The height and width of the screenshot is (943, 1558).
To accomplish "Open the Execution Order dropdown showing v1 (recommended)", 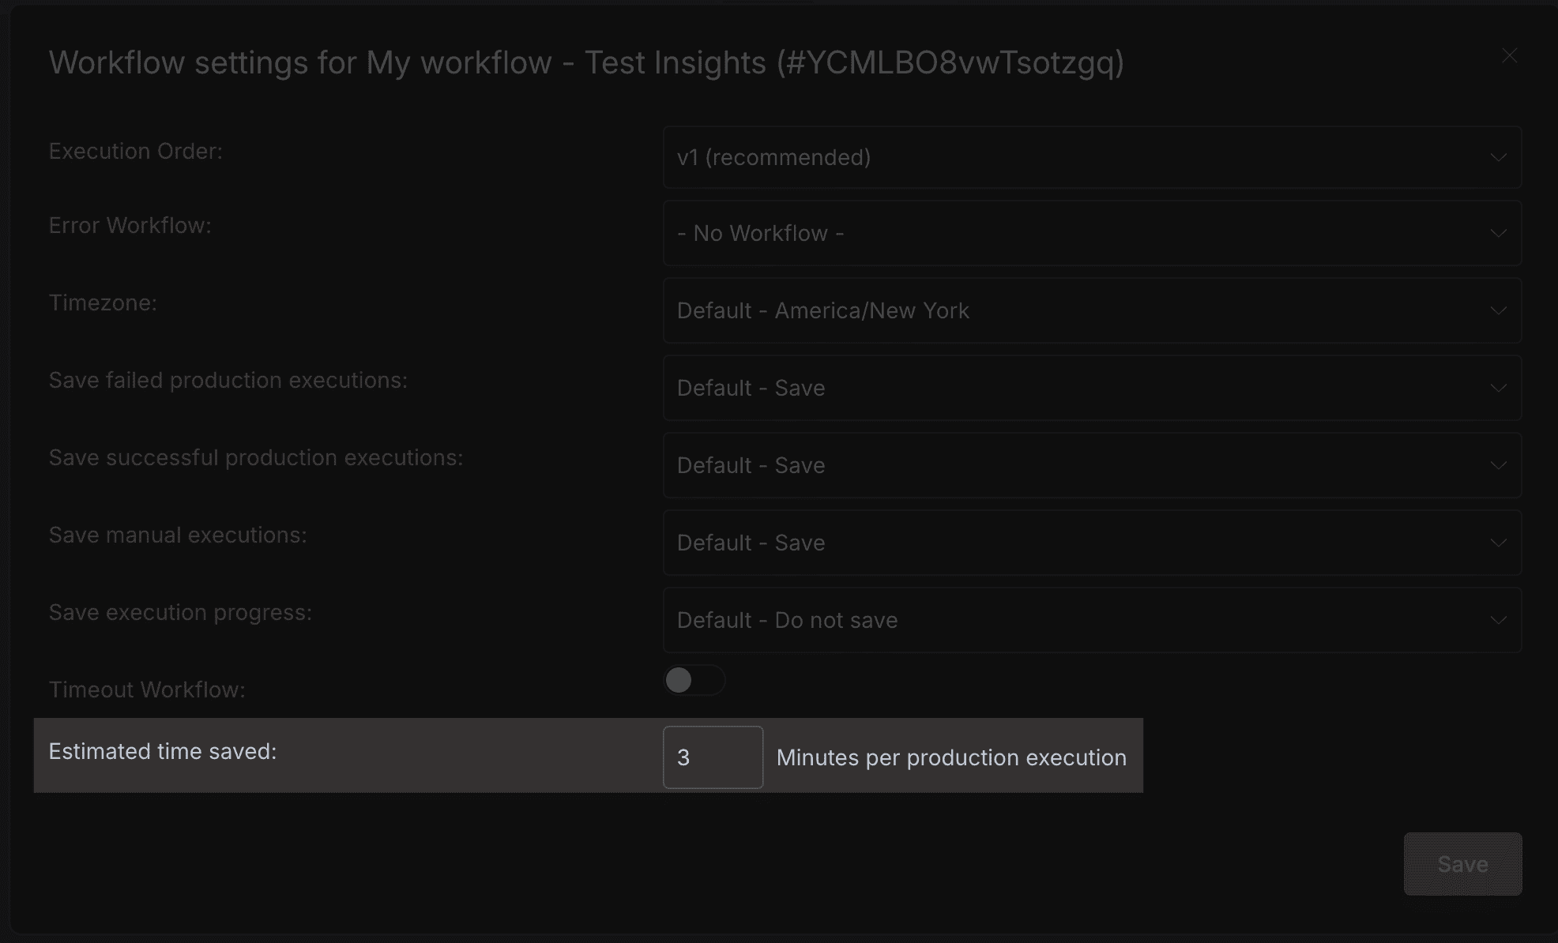I will 1093,157.
